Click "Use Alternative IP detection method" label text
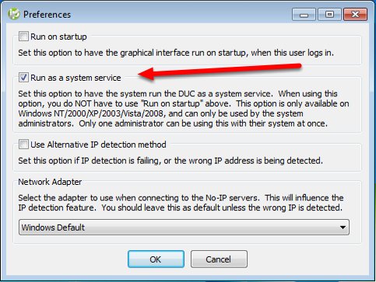 [98, 144]
